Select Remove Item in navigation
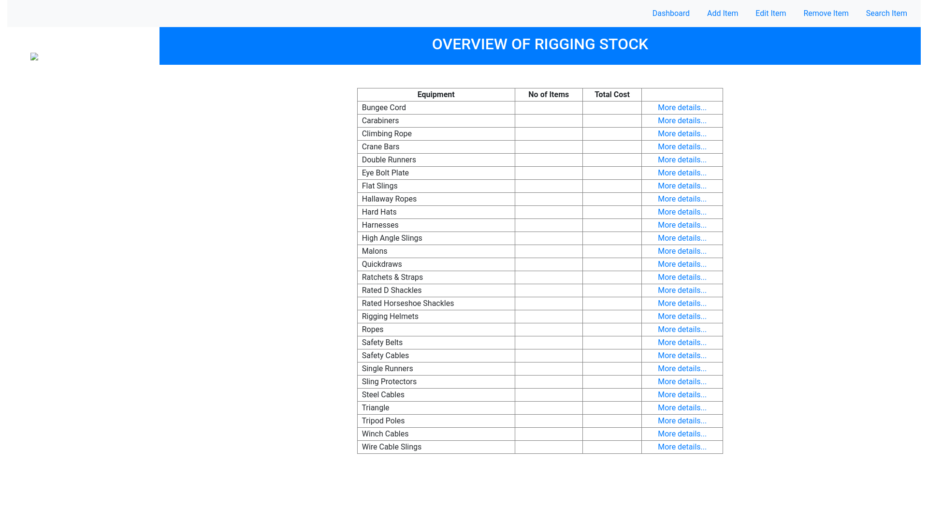 click(826, 14)
